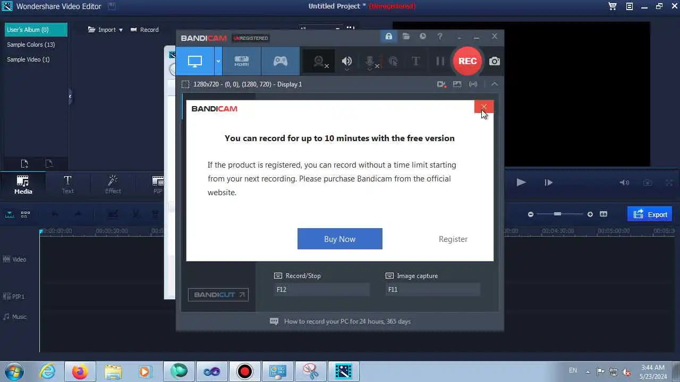The height and width of the screenshot is (382, 680).
Task: Open Bandicam output folder icon
Action: tap(406, 37)
